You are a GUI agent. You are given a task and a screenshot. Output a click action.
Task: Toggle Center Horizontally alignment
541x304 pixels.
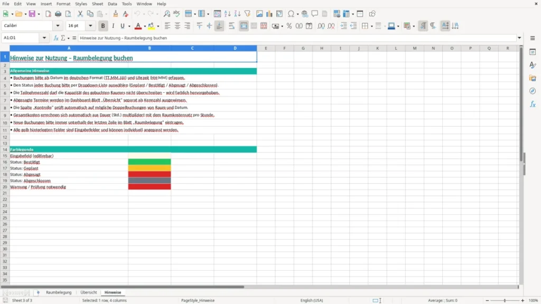(x=178, y=26)
